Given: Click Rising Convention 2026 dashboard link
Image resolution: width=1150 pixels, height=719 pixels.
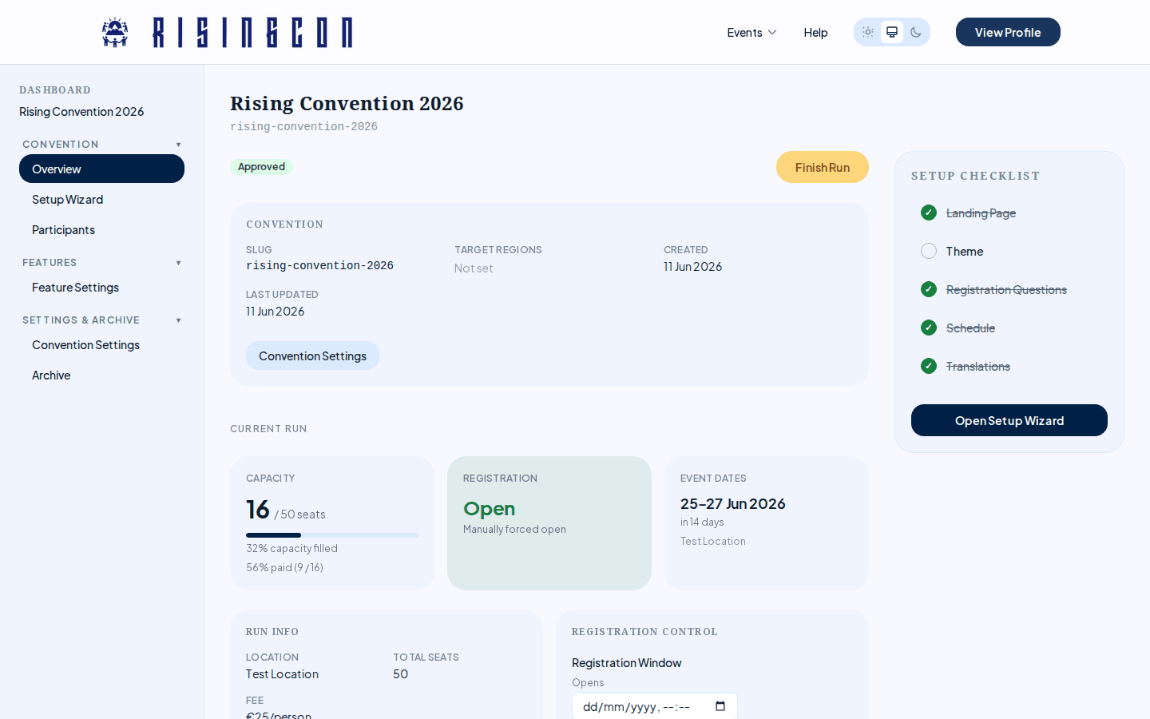Looking at the screenshot, I should point(81,111).
